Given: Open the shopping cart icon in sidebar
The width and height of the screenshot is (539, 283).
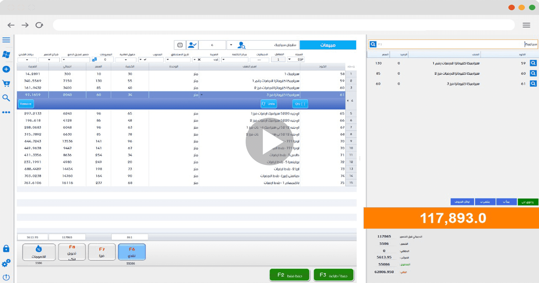Looking at the screenshot, I should 6,83.
